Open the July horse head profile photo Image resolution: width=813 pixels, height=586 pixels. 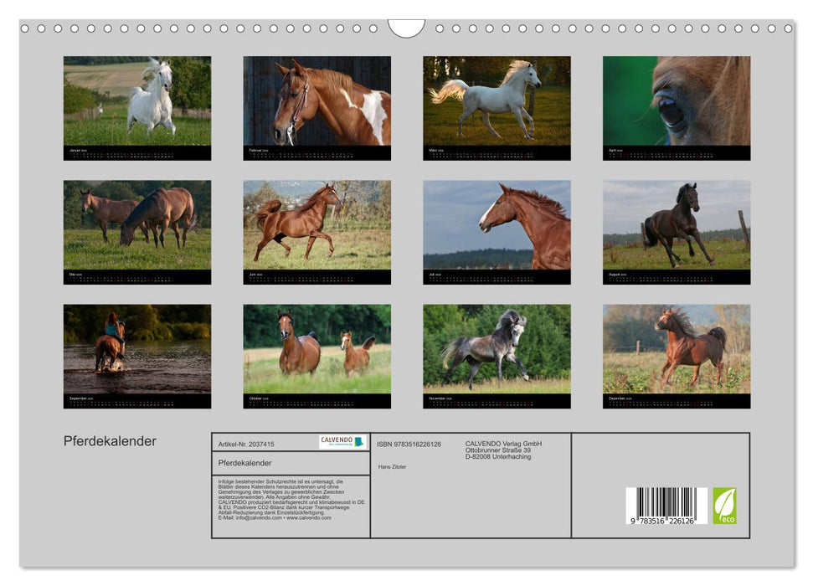tap(497, 225)
